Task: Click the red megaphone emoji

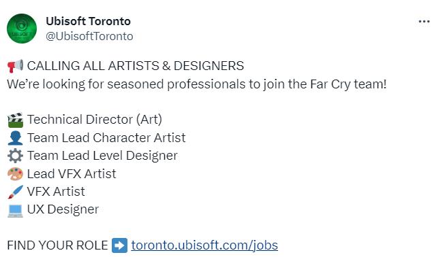Action: coord(15,66)
